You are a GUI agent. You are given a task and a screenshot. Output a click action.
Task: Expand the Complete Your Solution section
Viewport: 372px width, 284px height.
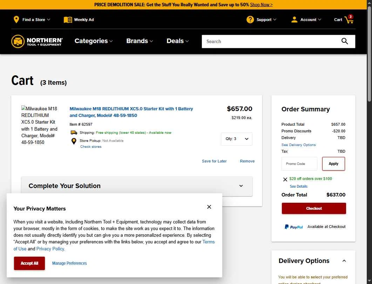tap(137, 186)
